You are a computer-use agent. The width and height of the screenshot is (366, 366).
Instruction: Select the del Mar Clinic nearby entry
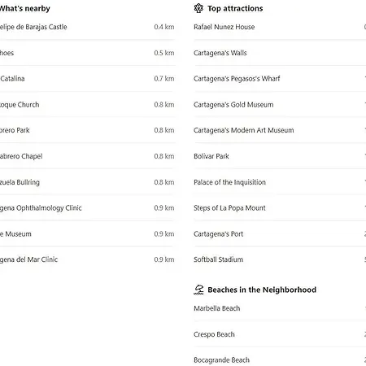[x=87, y=259]
